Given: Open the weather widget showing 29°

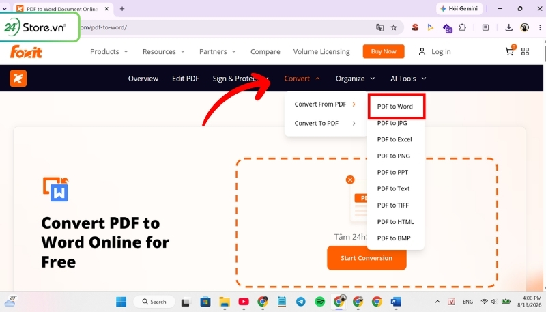Looking at the screenshot, I should (x=10, y=301).
